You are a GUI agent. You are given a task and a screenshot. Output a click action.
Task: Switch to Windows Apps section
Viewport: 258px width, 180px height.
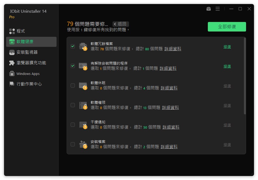pyautogui.click(x=31, y=74)
